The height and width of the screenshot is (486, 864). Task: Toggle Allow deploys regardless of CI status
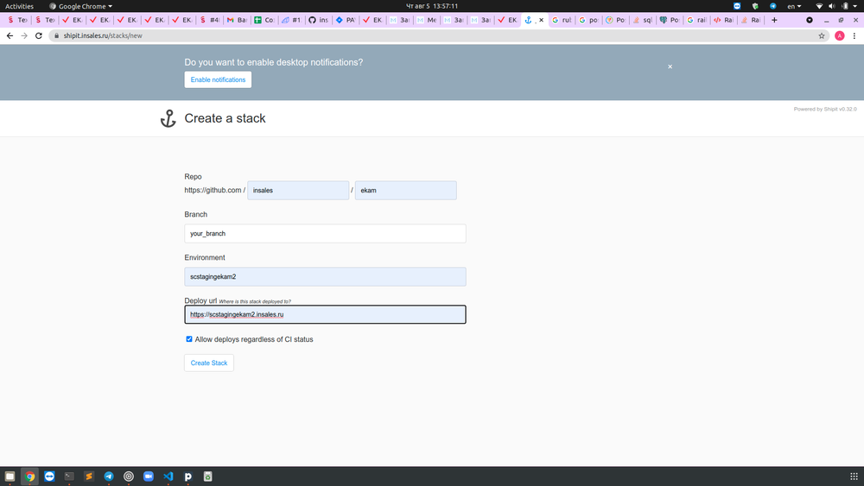[x=189, y=339]
